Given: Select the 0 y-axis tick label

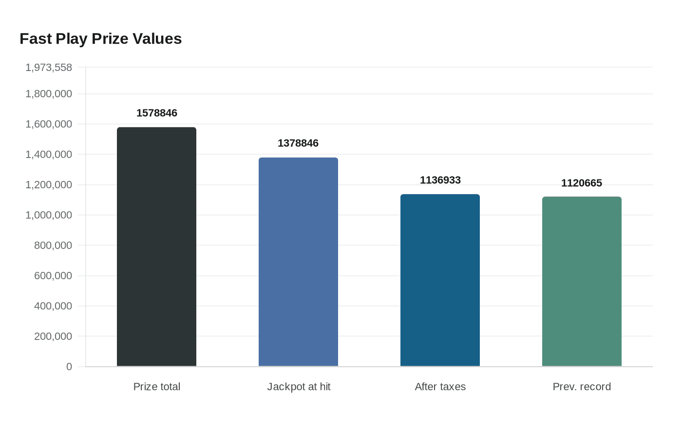Looking at the screenshot, I should point(69,367).
